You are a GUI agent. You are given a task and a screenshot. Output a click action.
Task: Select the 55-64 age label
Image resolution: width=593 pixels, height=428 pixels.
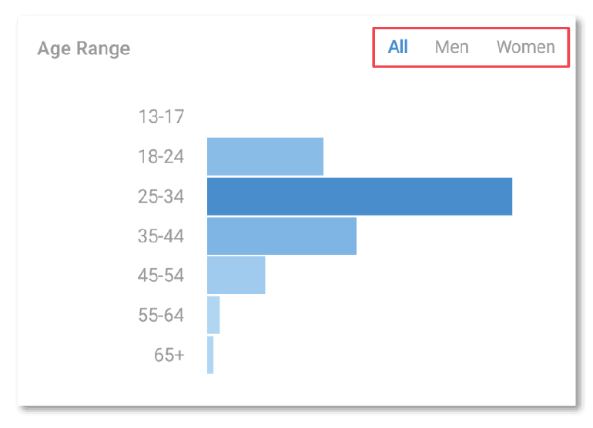click(161, 315)
